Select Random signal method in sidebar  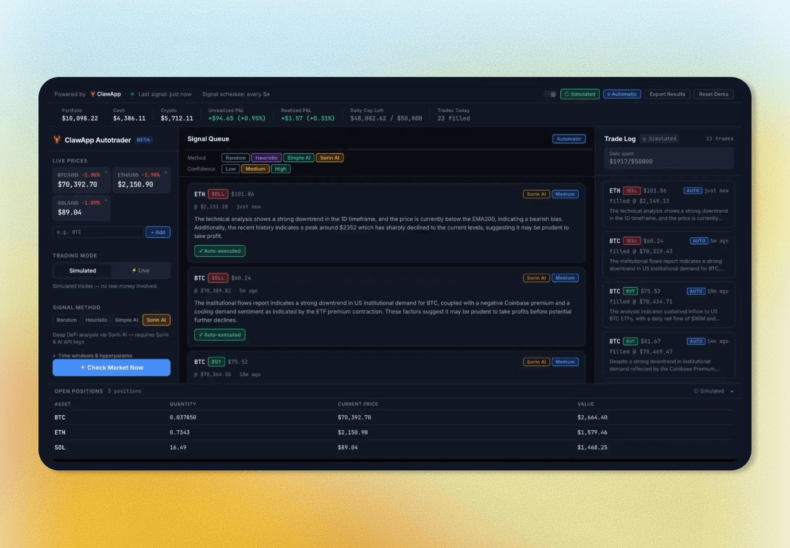point(67,320)
